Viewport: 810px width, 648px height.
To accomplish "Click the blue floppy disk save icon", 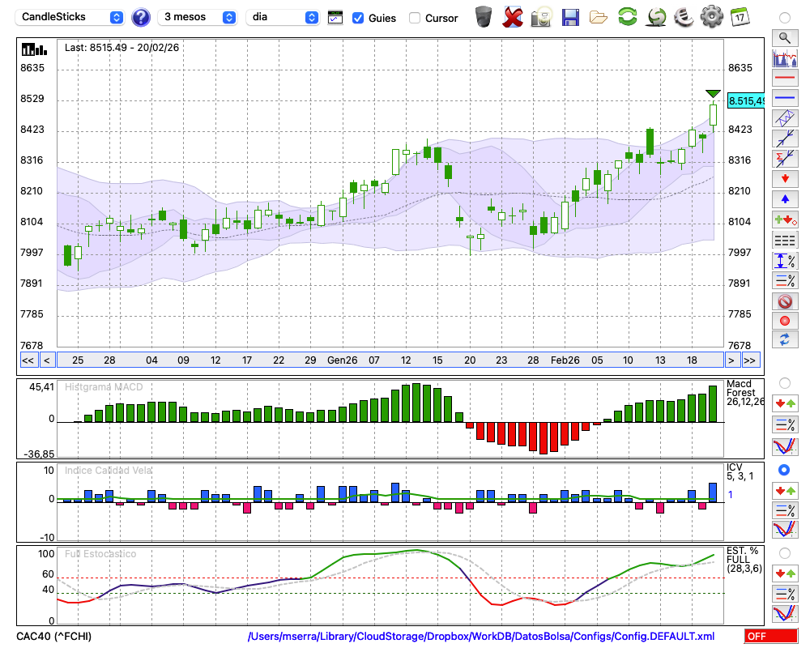I will tap(570, 17).
